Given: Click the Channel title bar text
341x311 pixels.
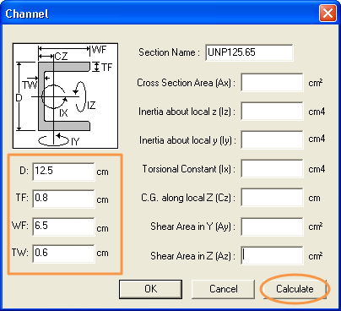Looking at the screenshot, I should (x=27, y=14).
